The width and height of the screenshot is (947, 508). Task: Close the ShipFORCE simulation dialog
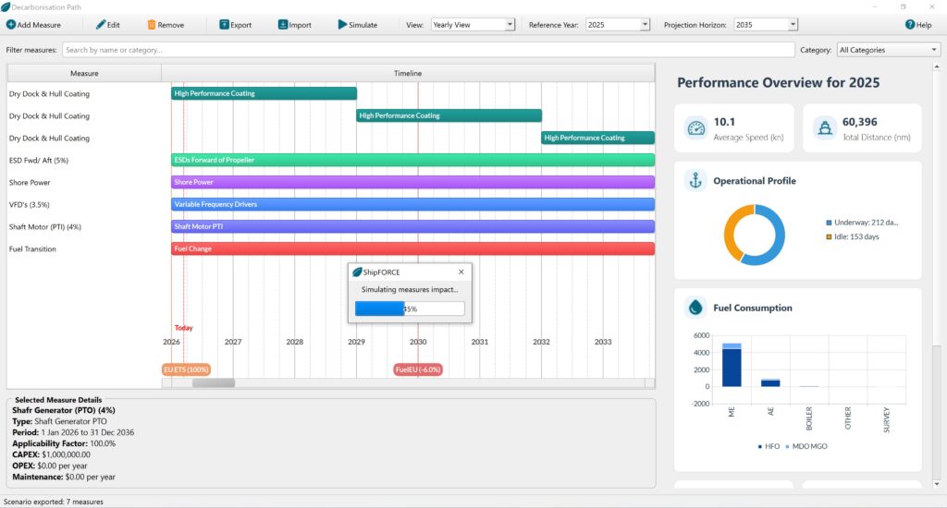pos(461,272)
